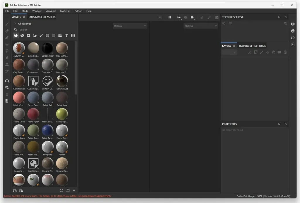Viewport: 300px width, 203px height.
Task: Open the symmetry options dropdown arrow
Action: pyautogui.click(x=181, y=19)
